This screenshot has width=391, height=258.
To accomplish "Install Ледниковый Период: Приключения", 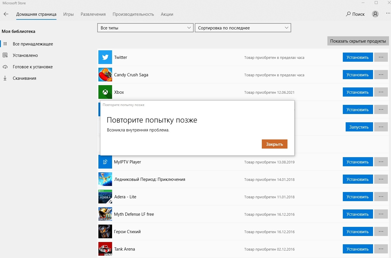I will click(x=358, y=179).
